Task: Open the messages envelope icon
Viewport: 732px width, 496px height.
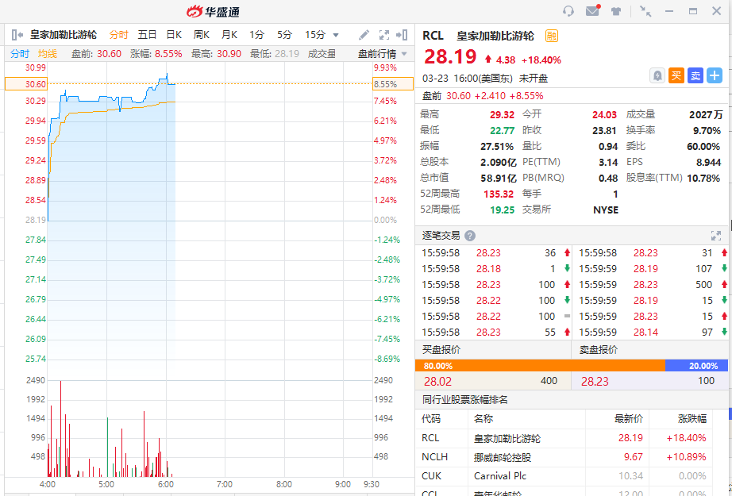Action: click(592, 11)
